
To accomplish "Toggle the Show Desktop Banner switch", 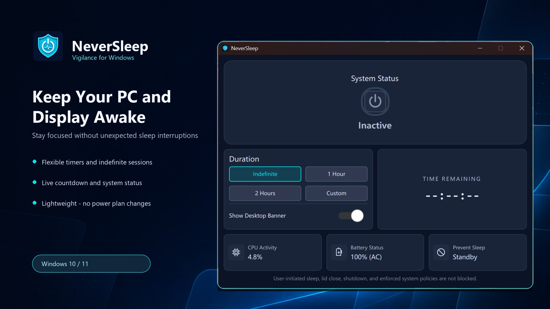I will [351, 216].
